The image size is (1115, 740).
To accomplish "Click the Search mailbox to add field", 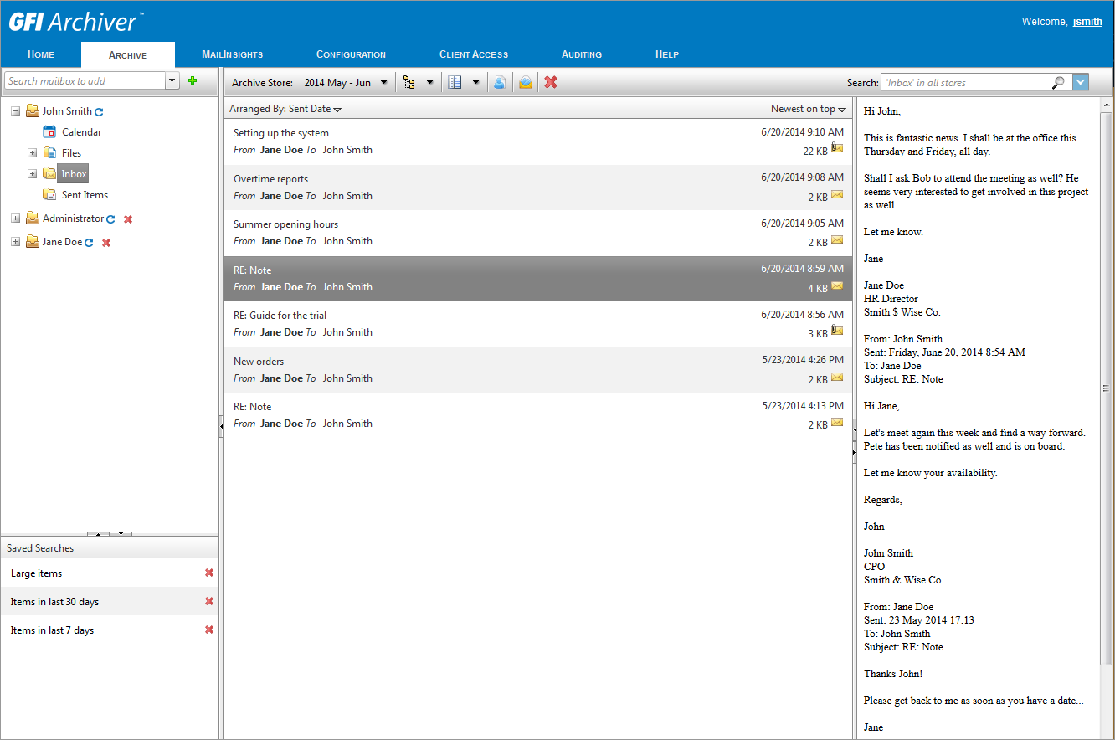I will coord(85,81).
